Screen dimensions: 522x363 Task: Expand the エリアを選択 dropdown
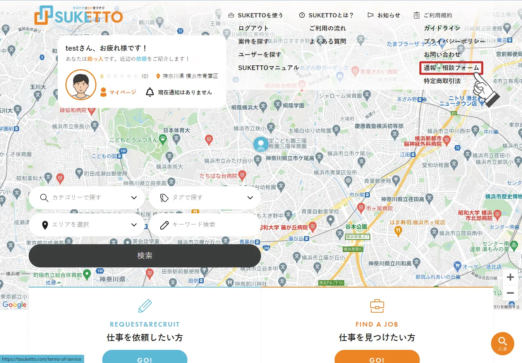(87, 224)
